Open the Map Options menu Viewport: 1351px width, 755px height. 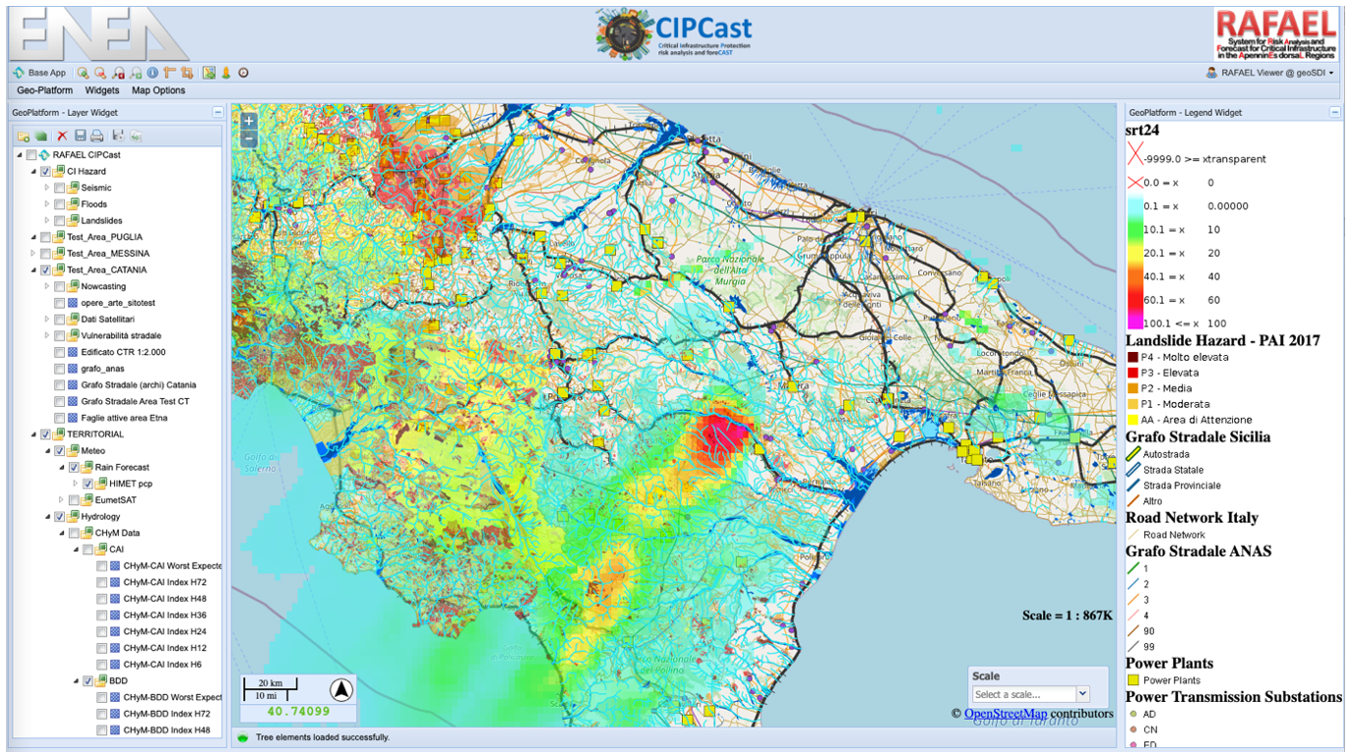(158, 90)
